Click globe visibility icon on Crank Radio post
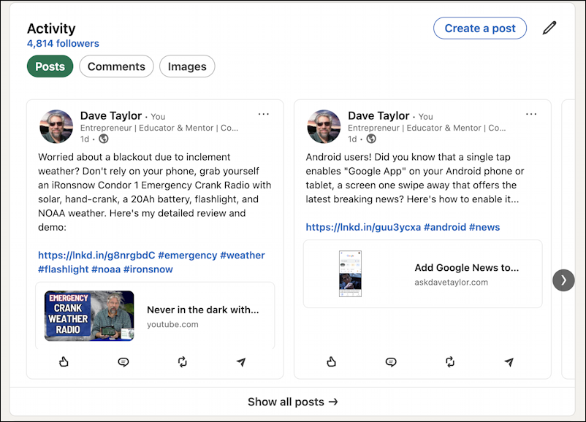 pos(104,139)
